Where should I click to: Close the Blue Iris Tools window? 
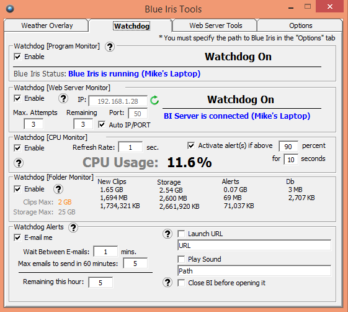pos(330,7)
